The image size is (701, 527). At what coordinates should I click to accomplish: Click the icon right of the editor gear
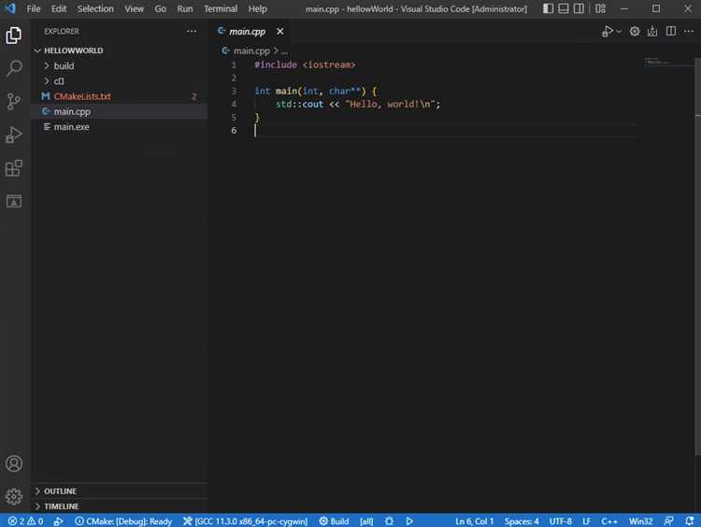[652, 31]
